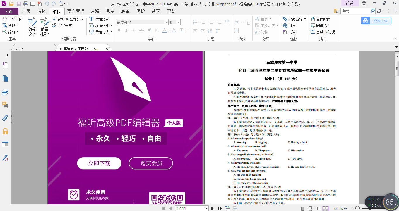
Task: Toggle Bold formatting button
Action: pos(119,30)
